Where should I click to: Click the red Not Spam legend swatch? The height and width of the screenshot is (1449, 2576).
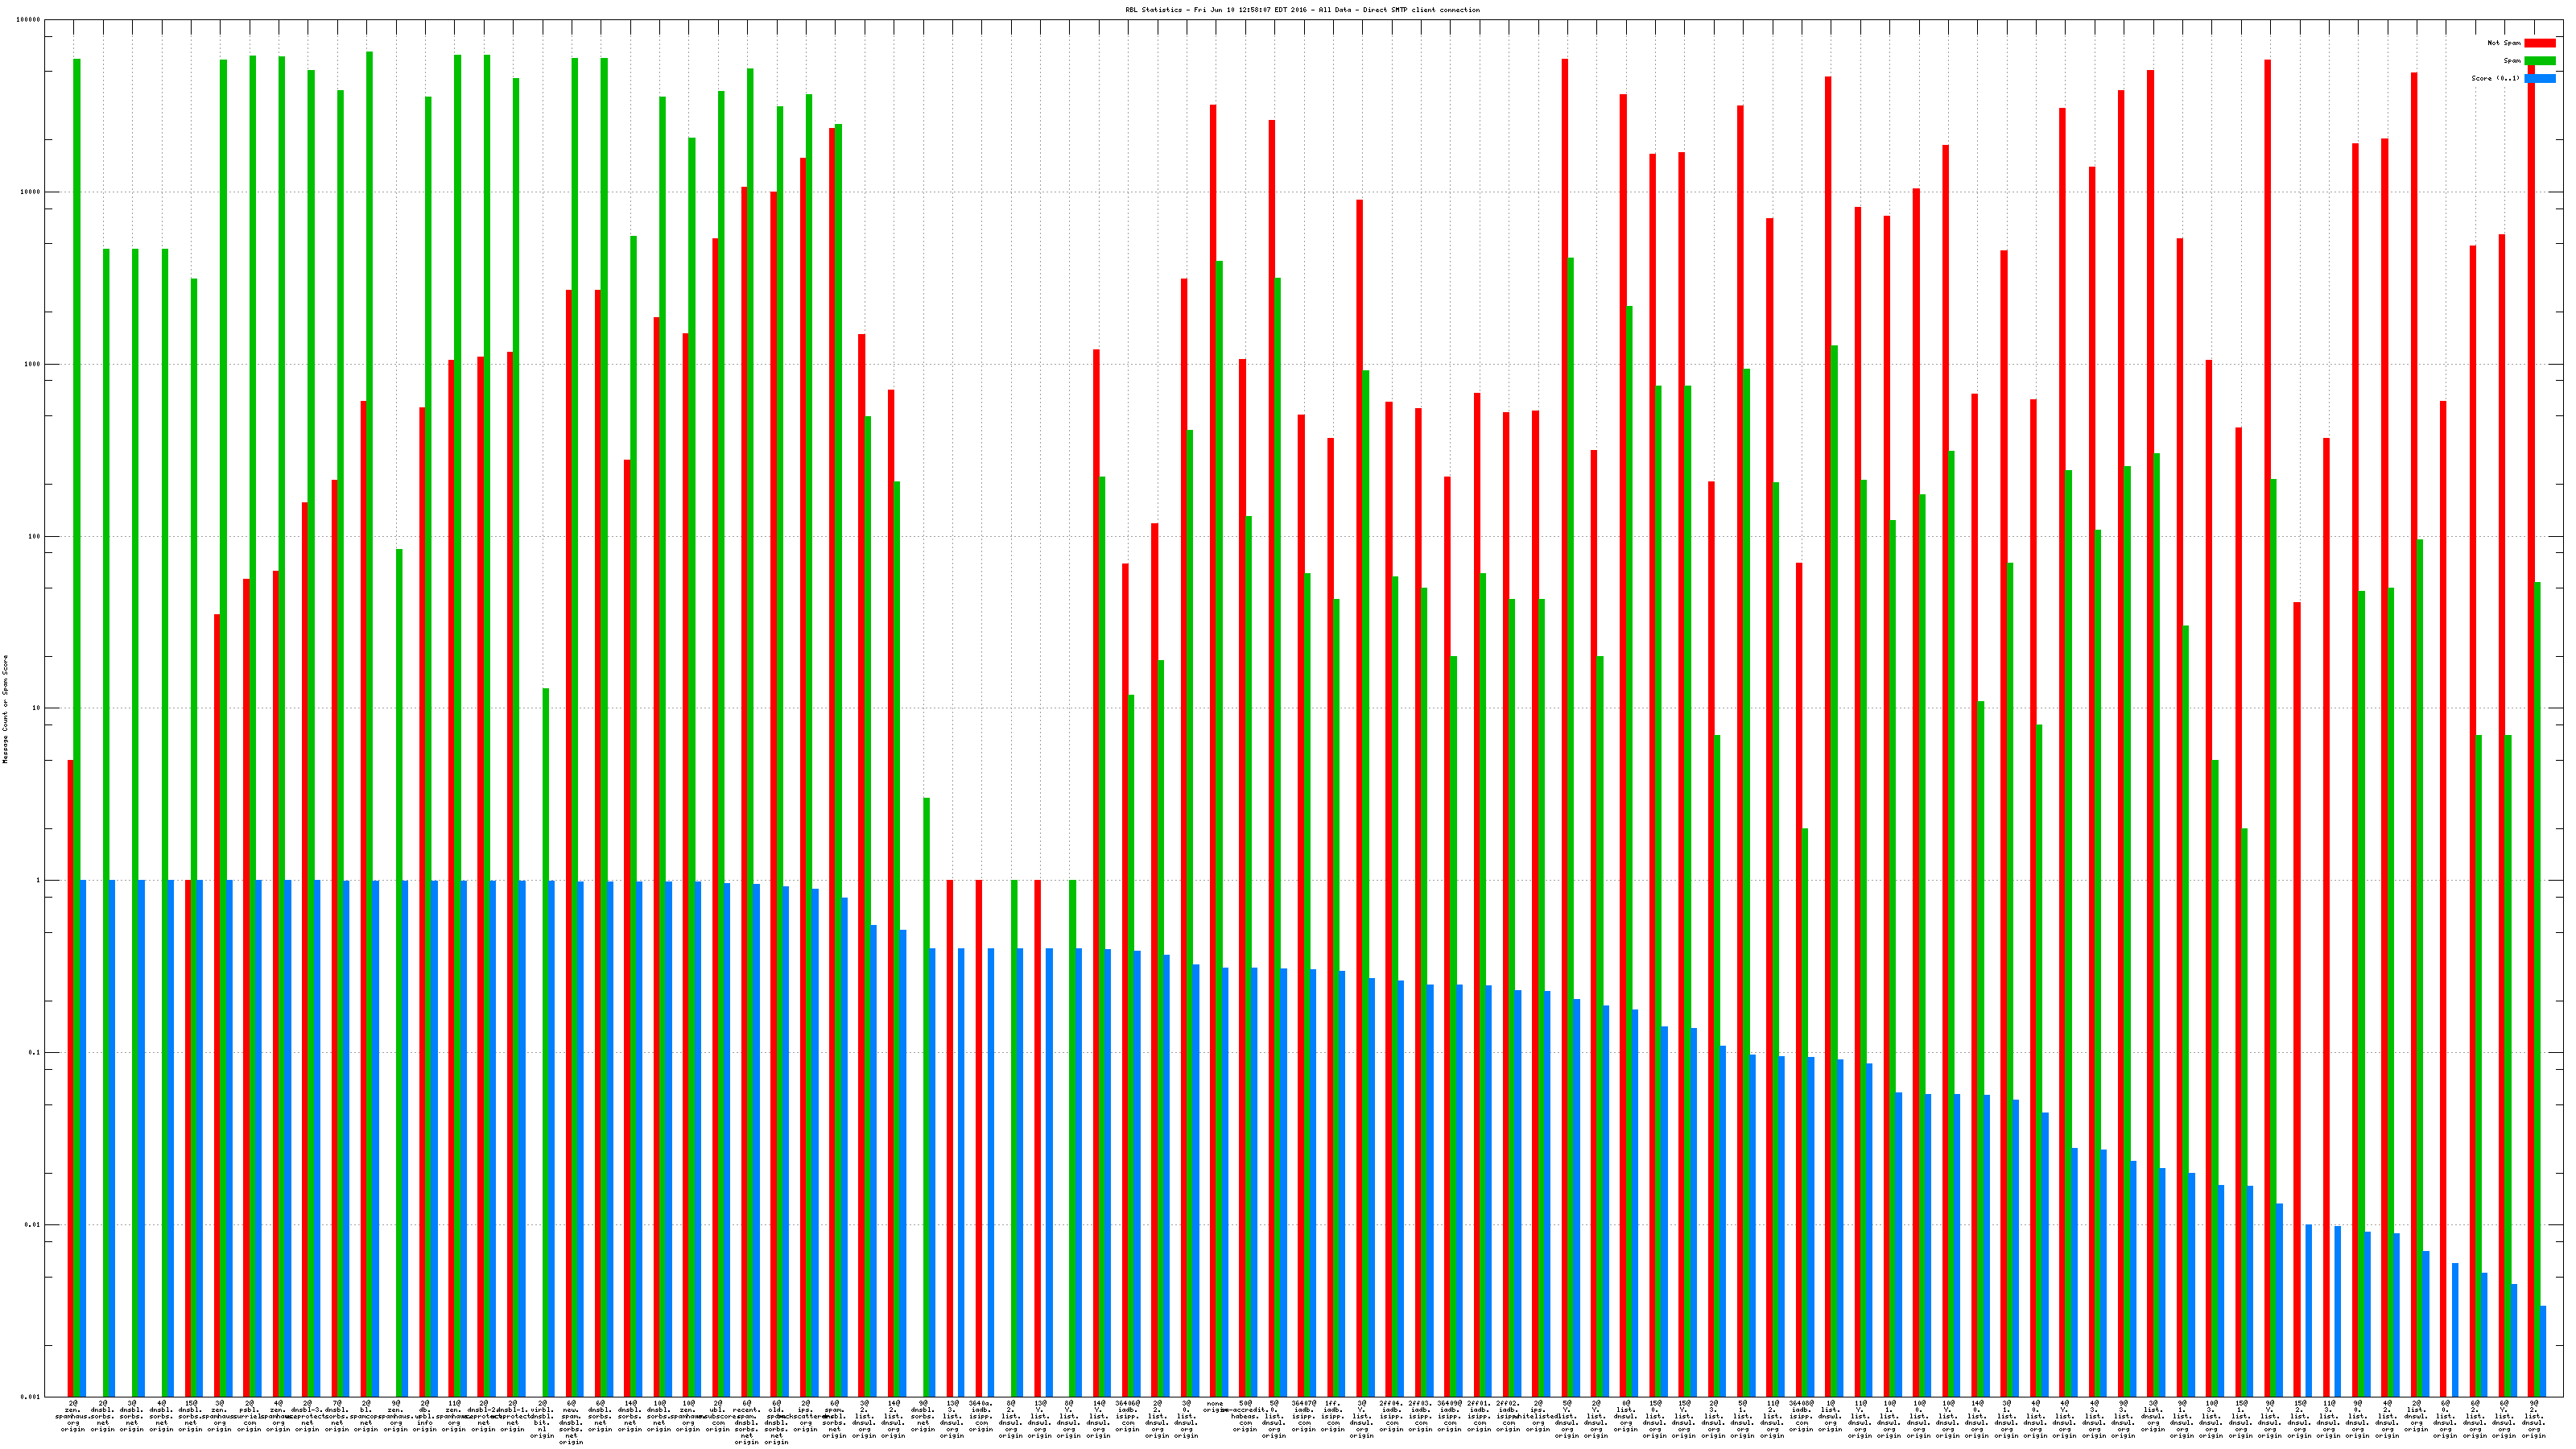(x=2539, y=43)
